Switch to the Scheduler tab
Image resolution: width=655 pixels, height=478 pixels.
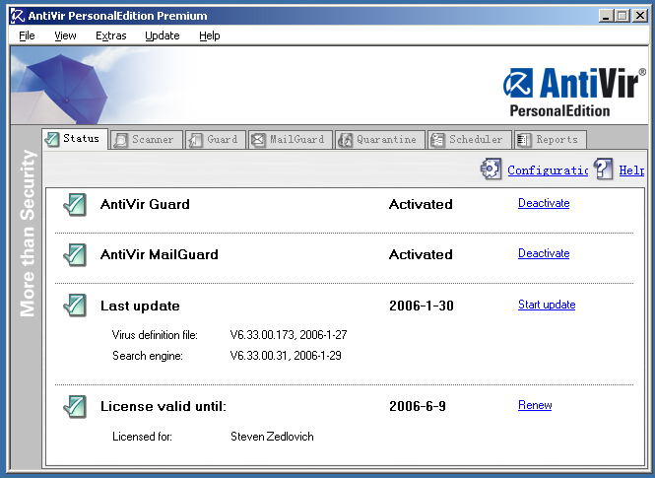470,140
